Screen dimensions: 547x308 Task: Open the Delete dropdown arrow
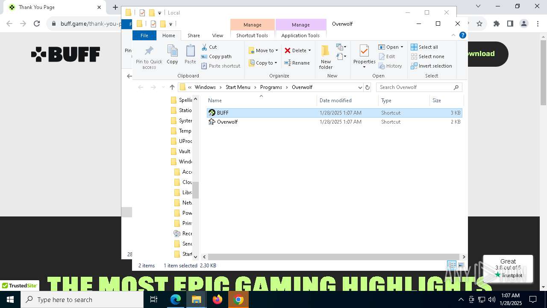(x=309, y=50)
